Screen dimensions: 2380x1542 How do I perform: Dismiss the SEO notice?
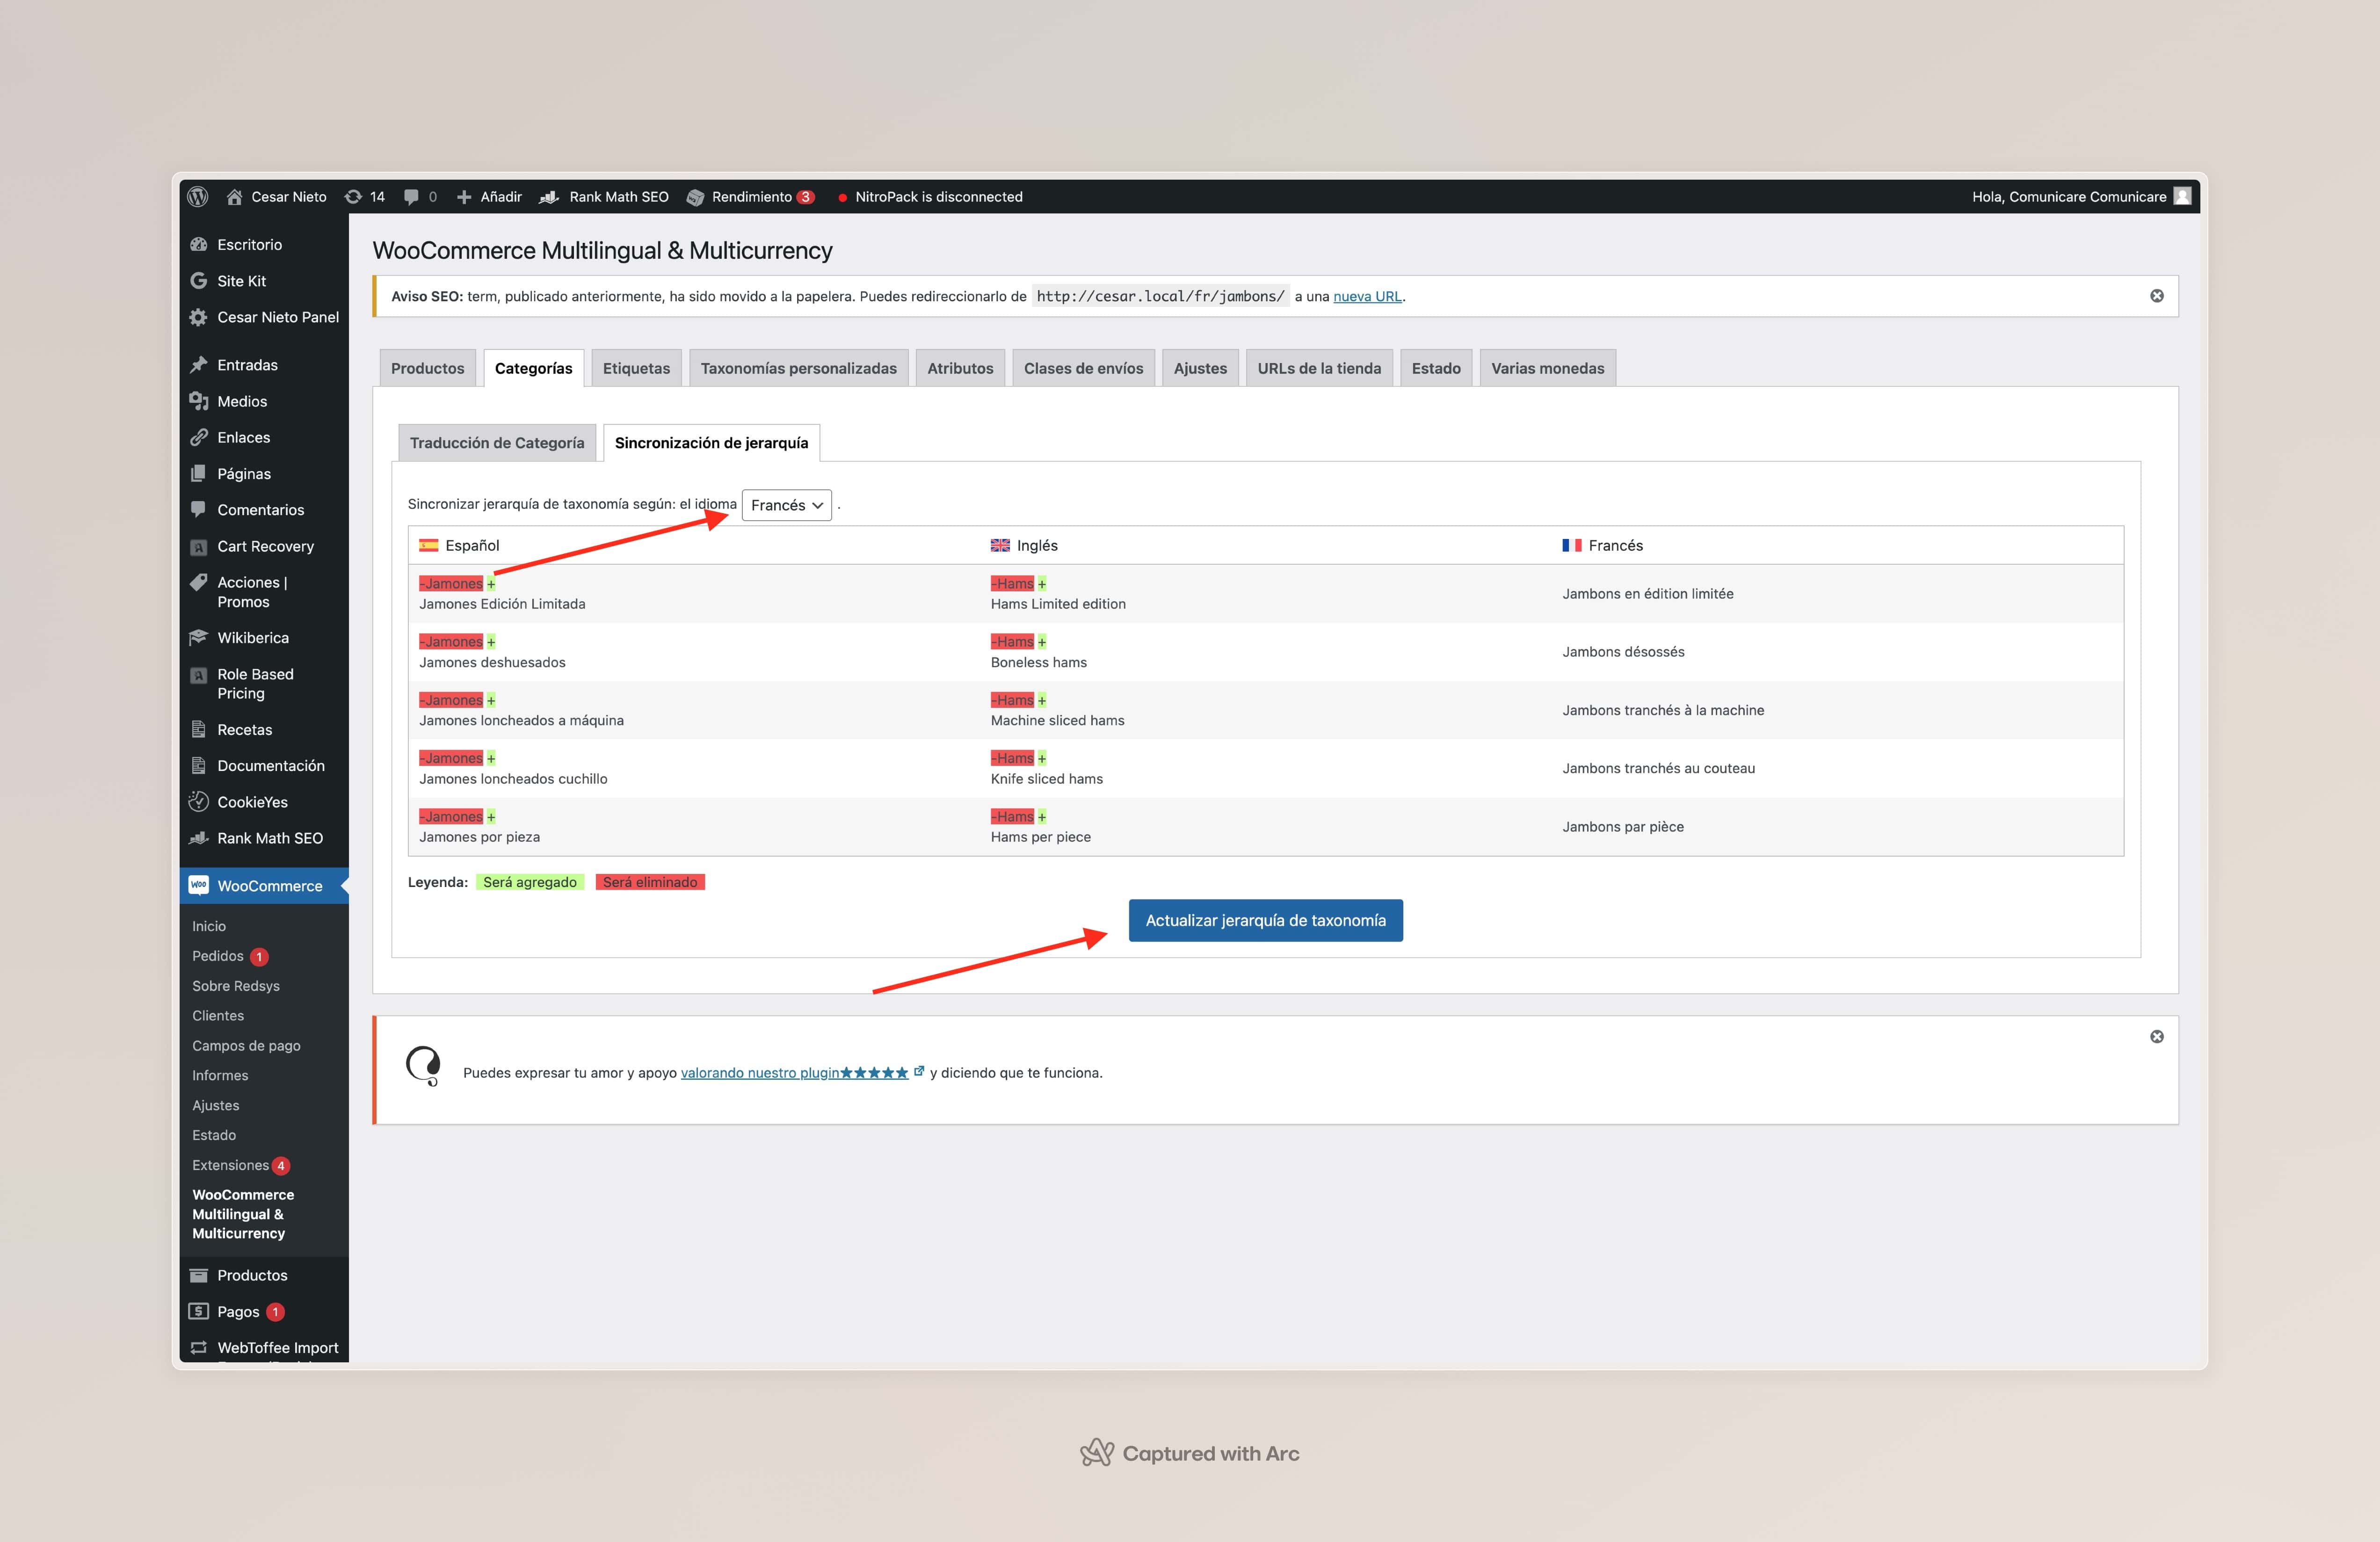tap(2157, 296)
